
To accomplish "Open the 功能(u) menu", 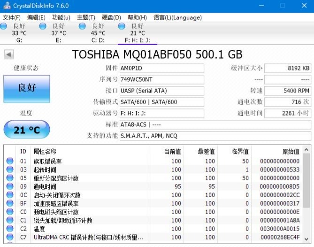I will pyautogui.click(x=61, y=17).
